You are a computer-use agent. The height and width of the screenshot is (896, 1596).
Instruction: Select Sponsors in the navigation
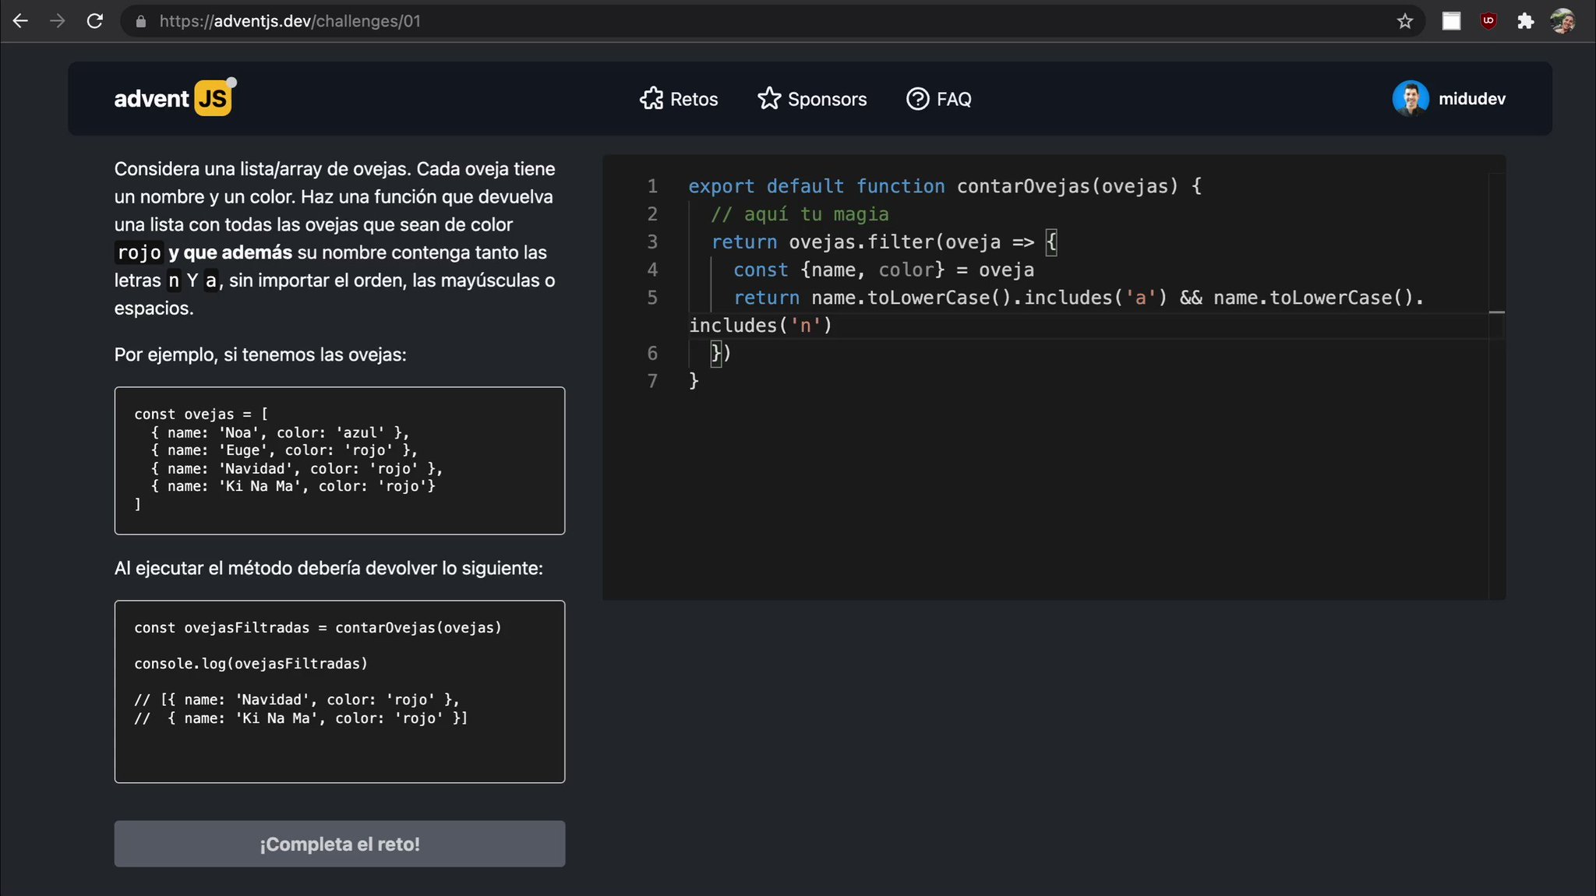(x=828, y=99)
